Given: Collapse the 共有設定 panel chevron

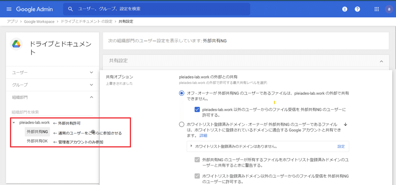Looking at the screenshot, I should [381, 61].
